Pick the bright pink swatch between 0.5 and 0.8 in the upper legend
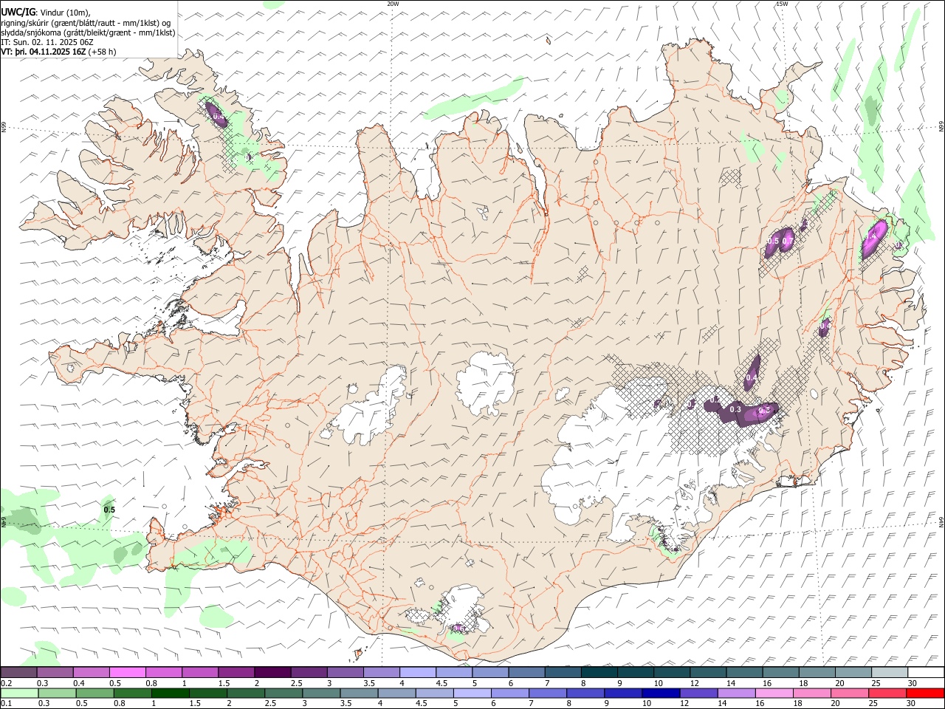This screenshot has height=709, width=945. click(x=127, y=673)
